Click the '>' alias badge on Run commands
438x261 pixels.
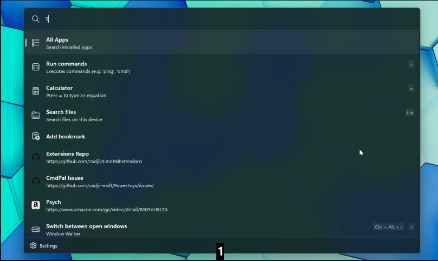[x=411, y=65]
